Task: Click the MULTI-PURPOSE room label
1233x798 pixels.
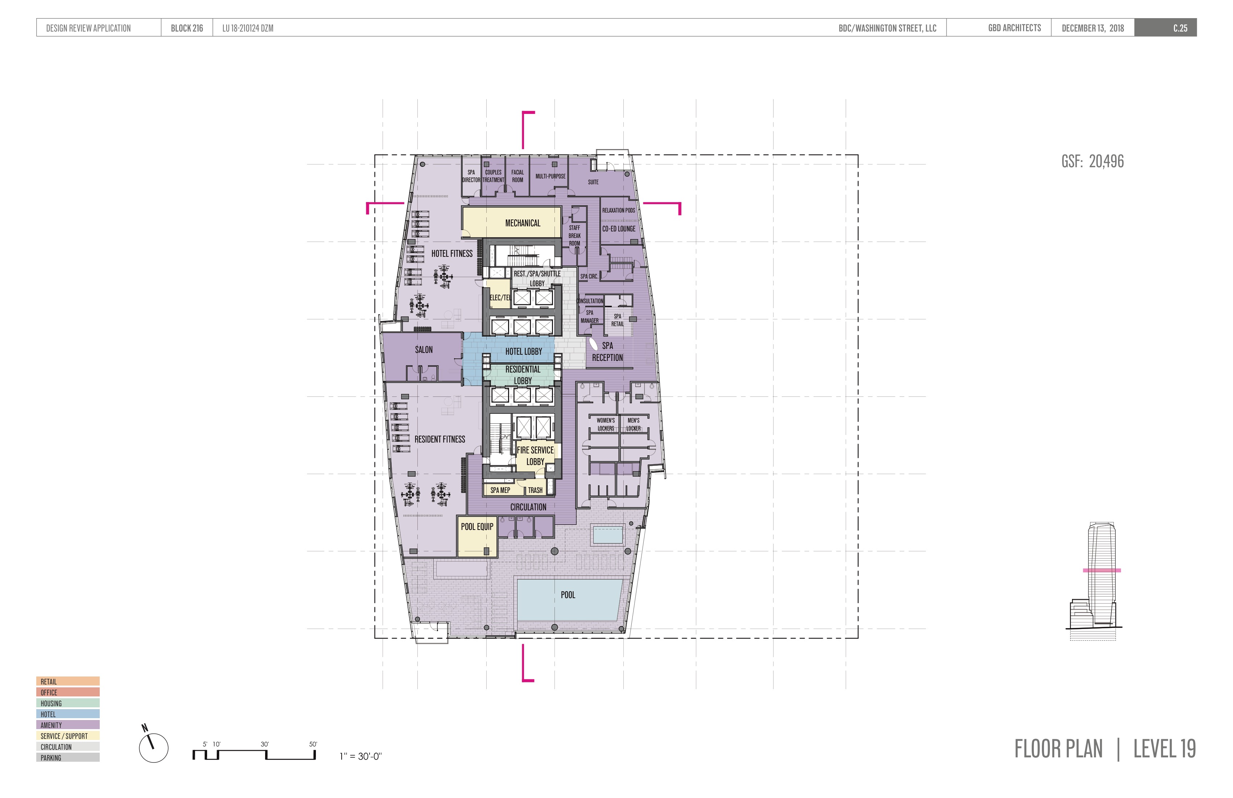Action: pyautogui.click(x=550, y=176)
